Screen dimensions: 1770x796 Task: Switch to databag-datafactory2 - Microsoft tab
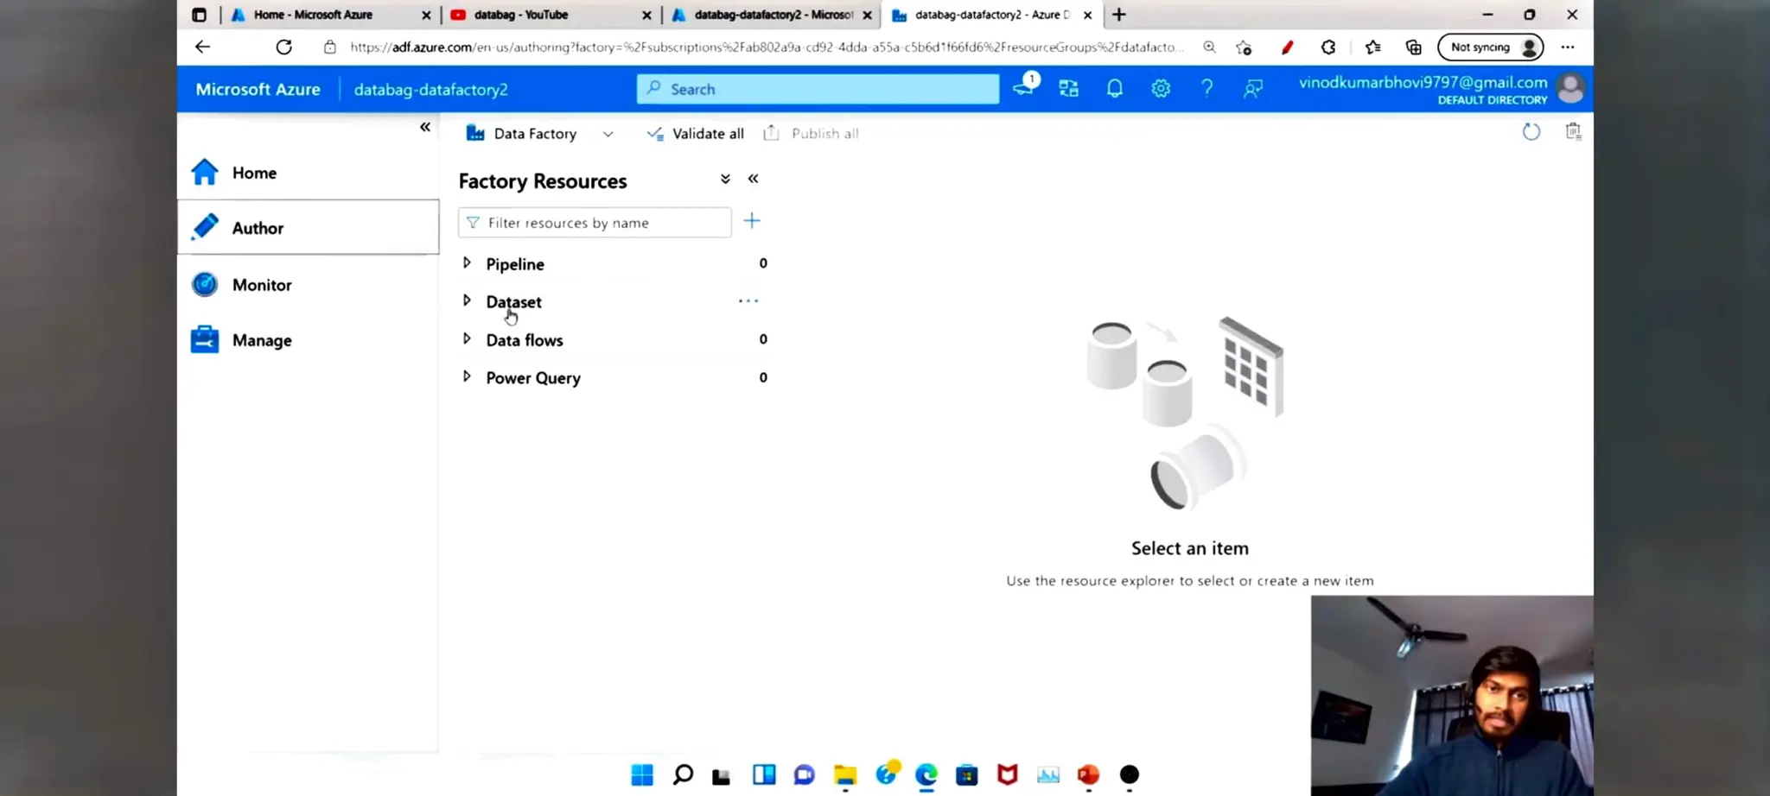[771, 15]
